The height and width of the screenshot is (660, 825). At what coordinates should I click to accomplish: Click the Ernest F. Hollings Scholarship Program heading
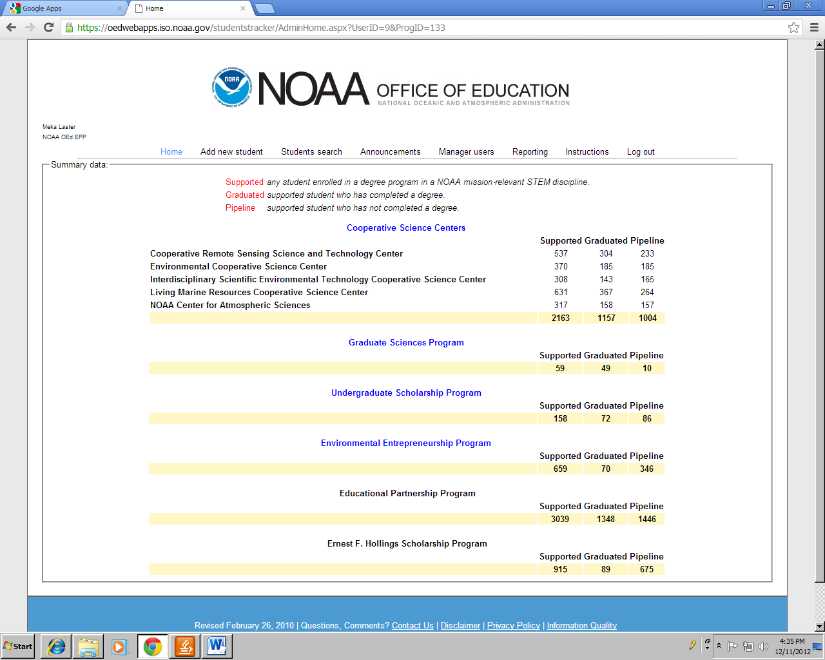tap(407, 544)
